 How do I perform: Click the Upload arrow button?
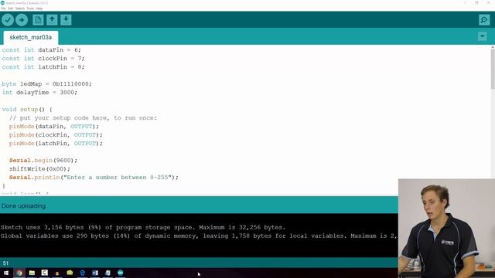click(22, 20)
